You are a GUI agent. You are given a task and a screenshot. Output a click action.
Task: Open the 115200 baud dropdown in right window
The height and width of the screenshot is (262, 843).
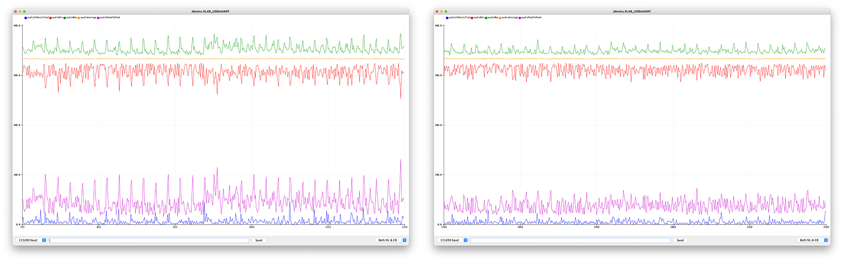pos(453,240)
